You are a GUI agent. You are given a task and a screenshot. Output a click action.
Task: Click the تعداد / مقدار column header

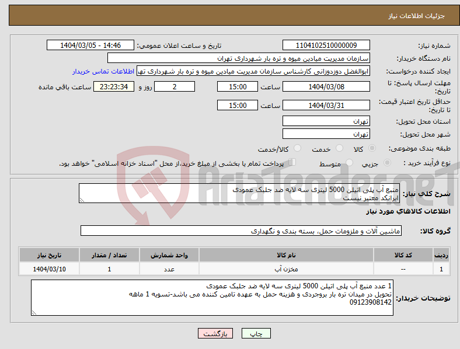109,255
